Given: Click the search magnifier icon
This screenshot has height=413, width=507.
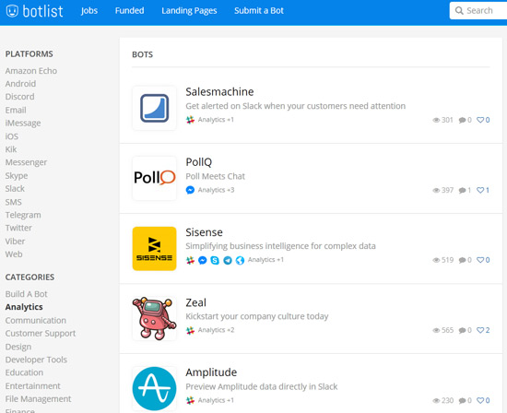Looking at the screenshot, I should 459,11.
